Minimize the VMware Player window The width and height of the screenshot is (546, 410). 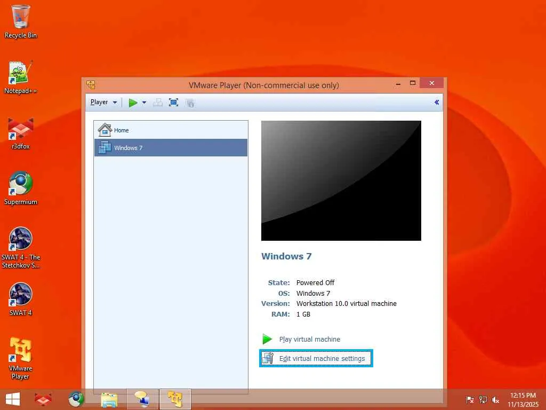point(398,84)
